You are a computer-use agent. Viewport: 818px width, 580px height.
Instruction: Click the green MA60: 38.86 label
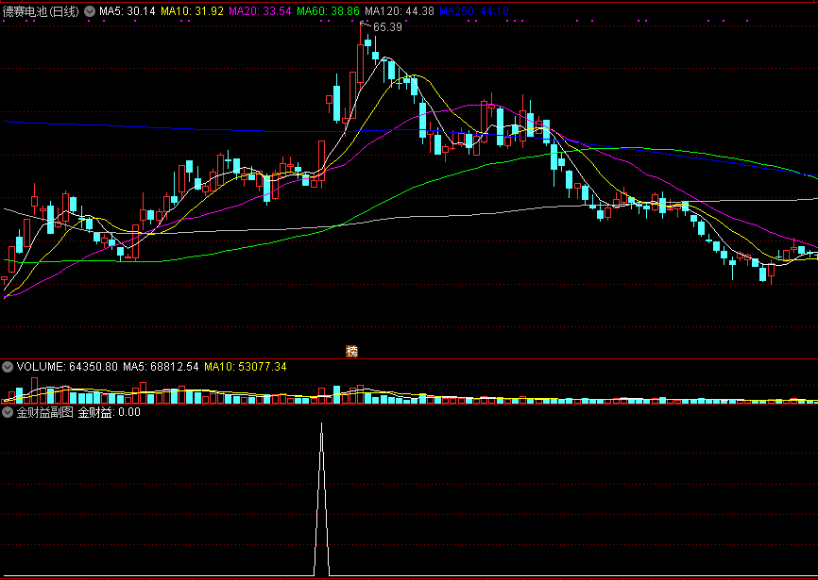point(328,11)
